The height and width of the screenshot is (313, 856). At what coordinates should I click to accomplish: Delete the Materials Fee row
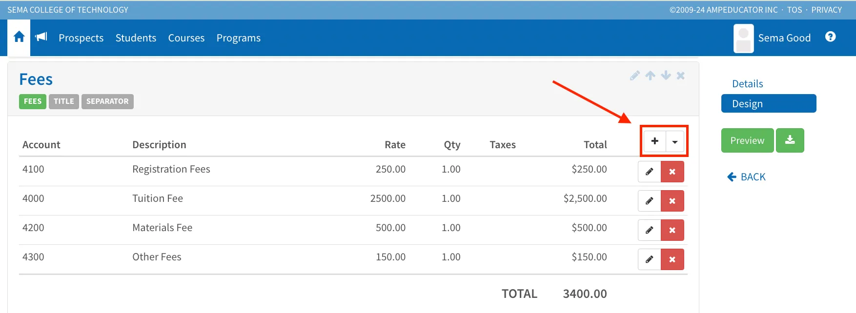673,230
